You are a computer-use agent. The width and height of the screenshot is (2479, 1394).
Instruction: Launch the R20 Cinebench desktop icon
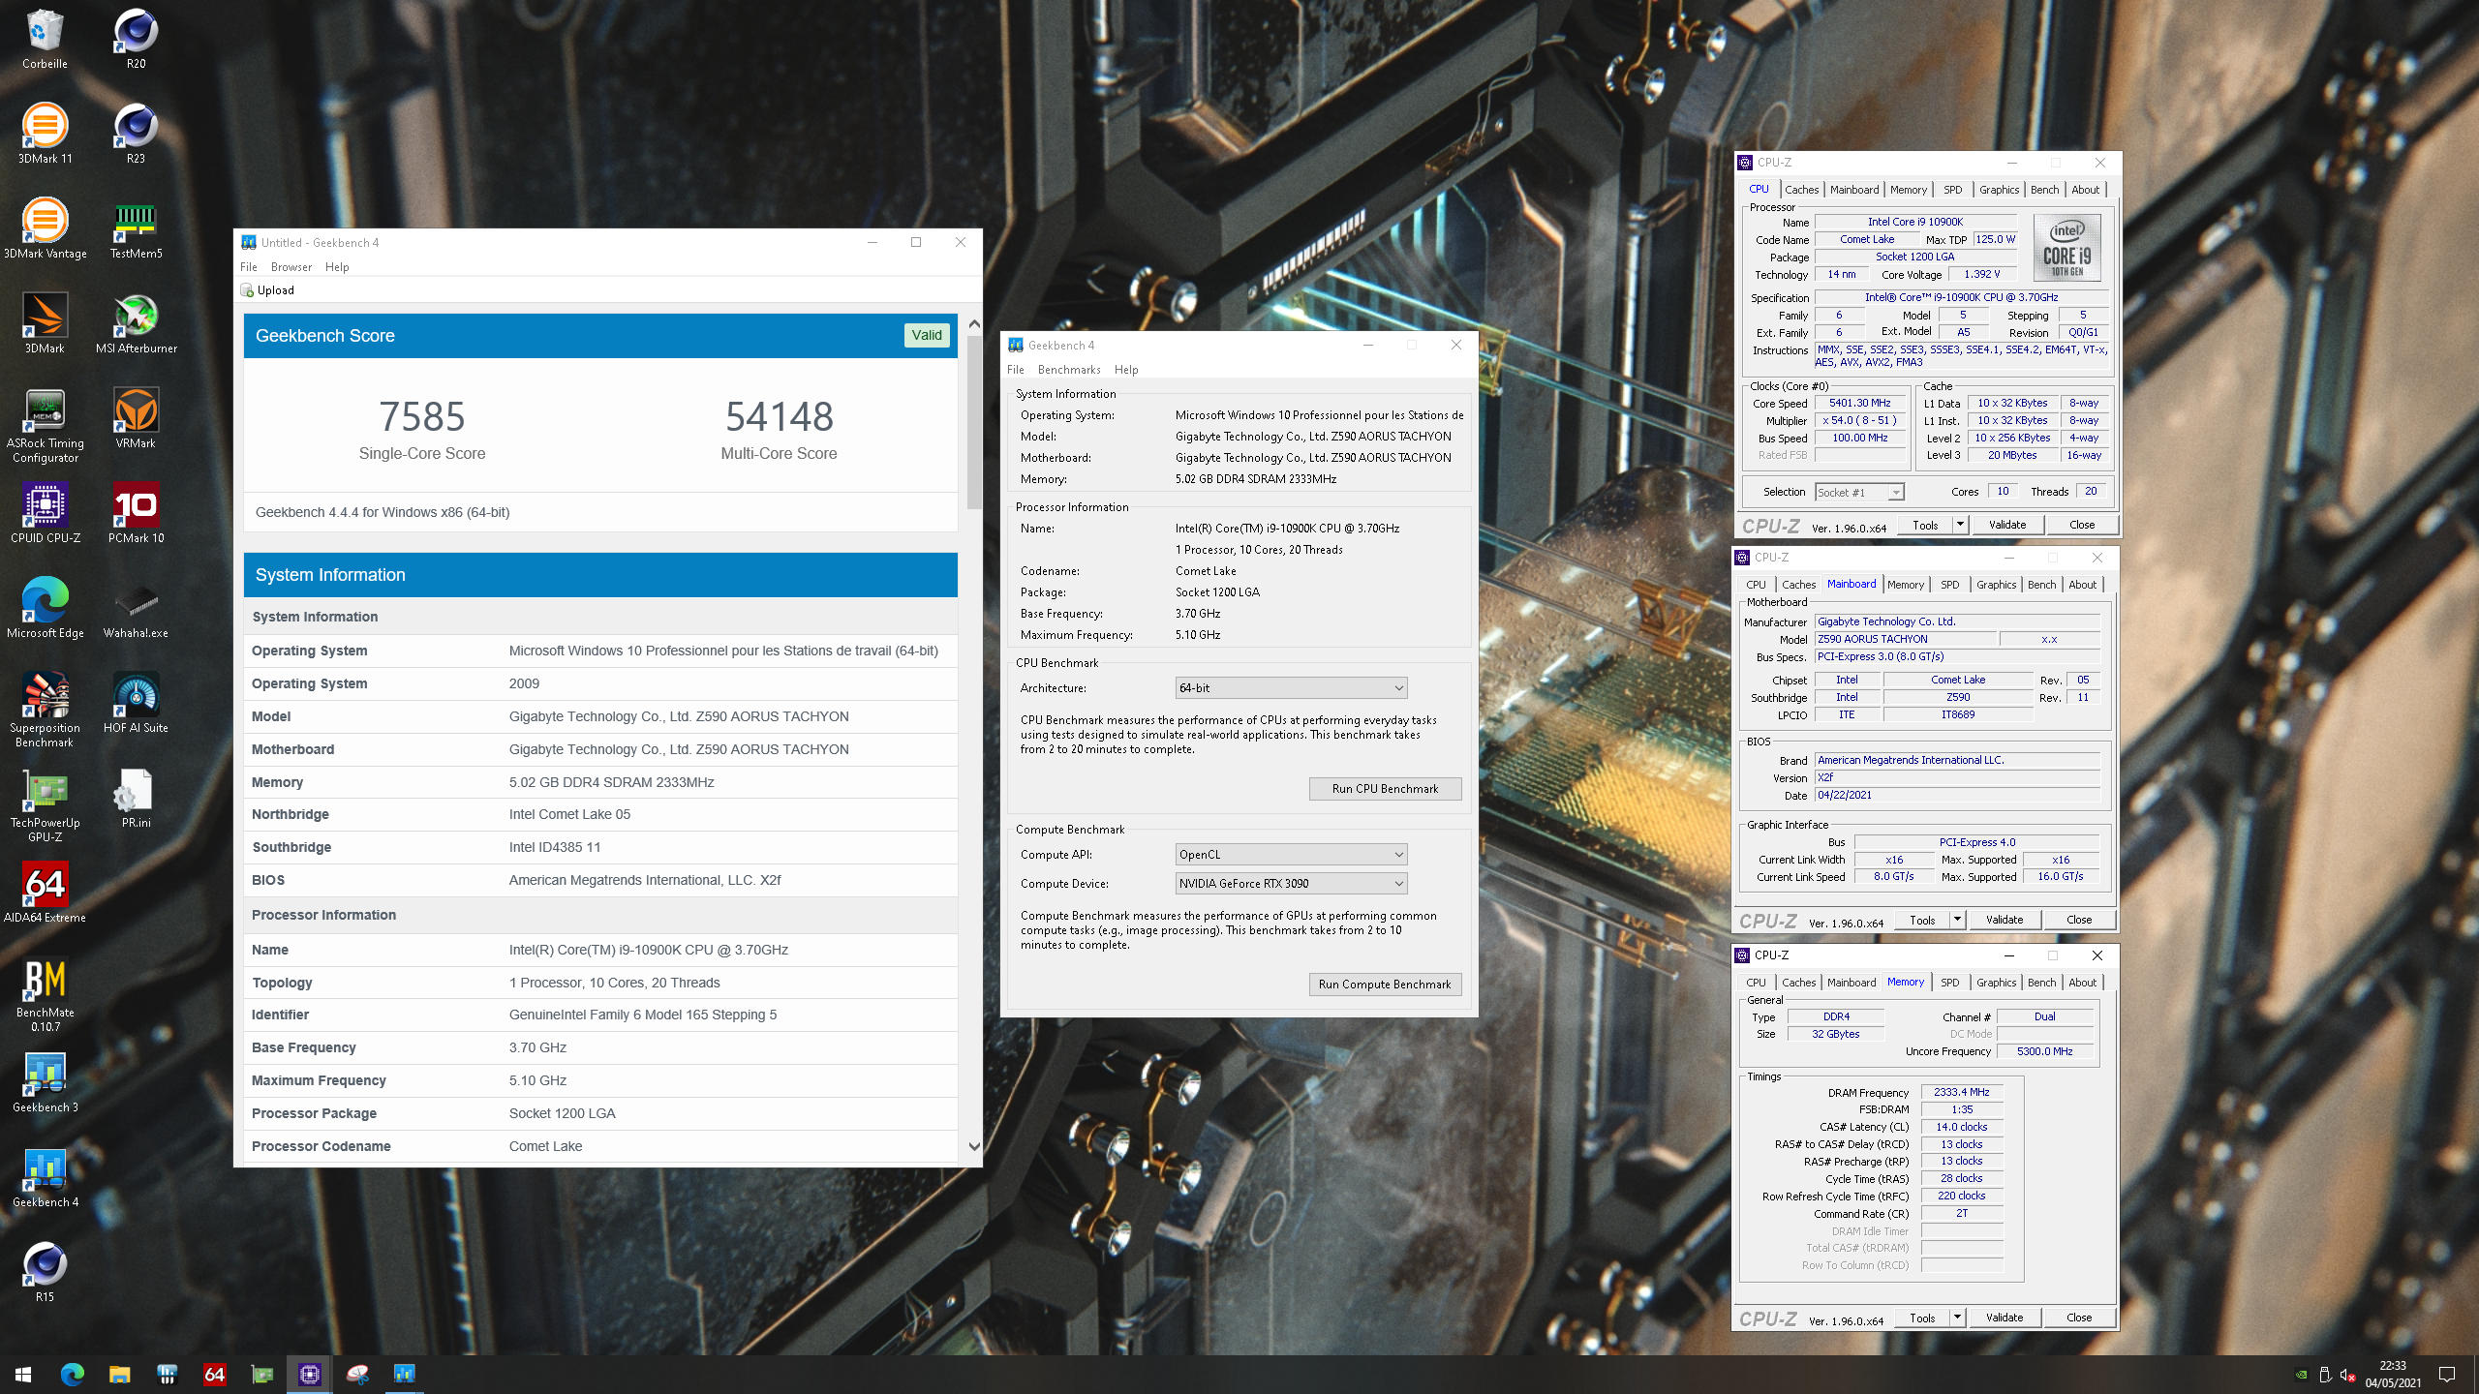tap(136, 39)
